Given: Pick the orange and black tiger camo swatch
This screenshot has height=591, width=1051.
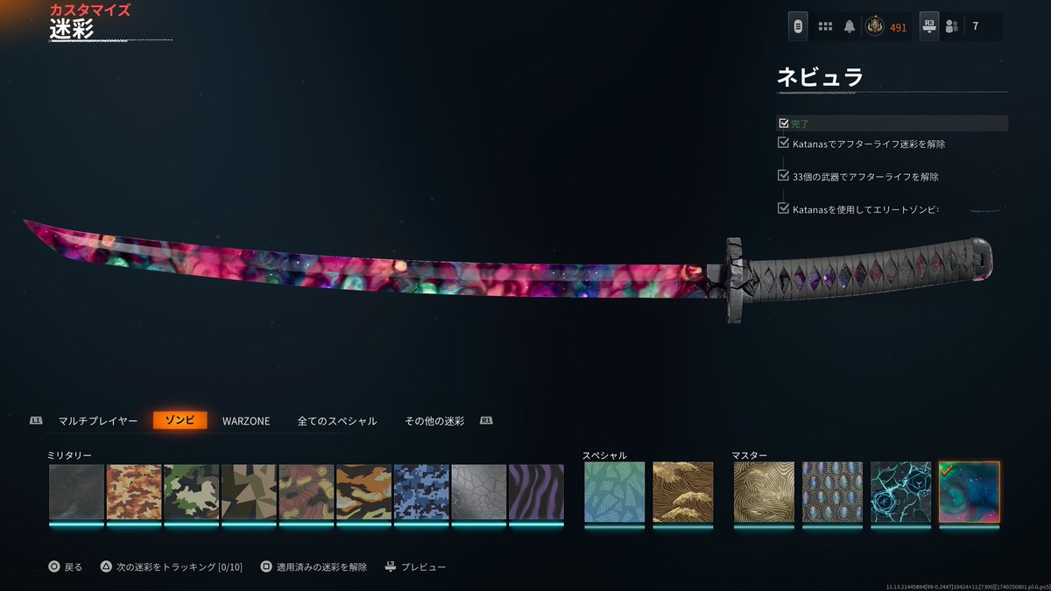Looking at the screenshot, I should pyautogui.click(x=364, y=492).
